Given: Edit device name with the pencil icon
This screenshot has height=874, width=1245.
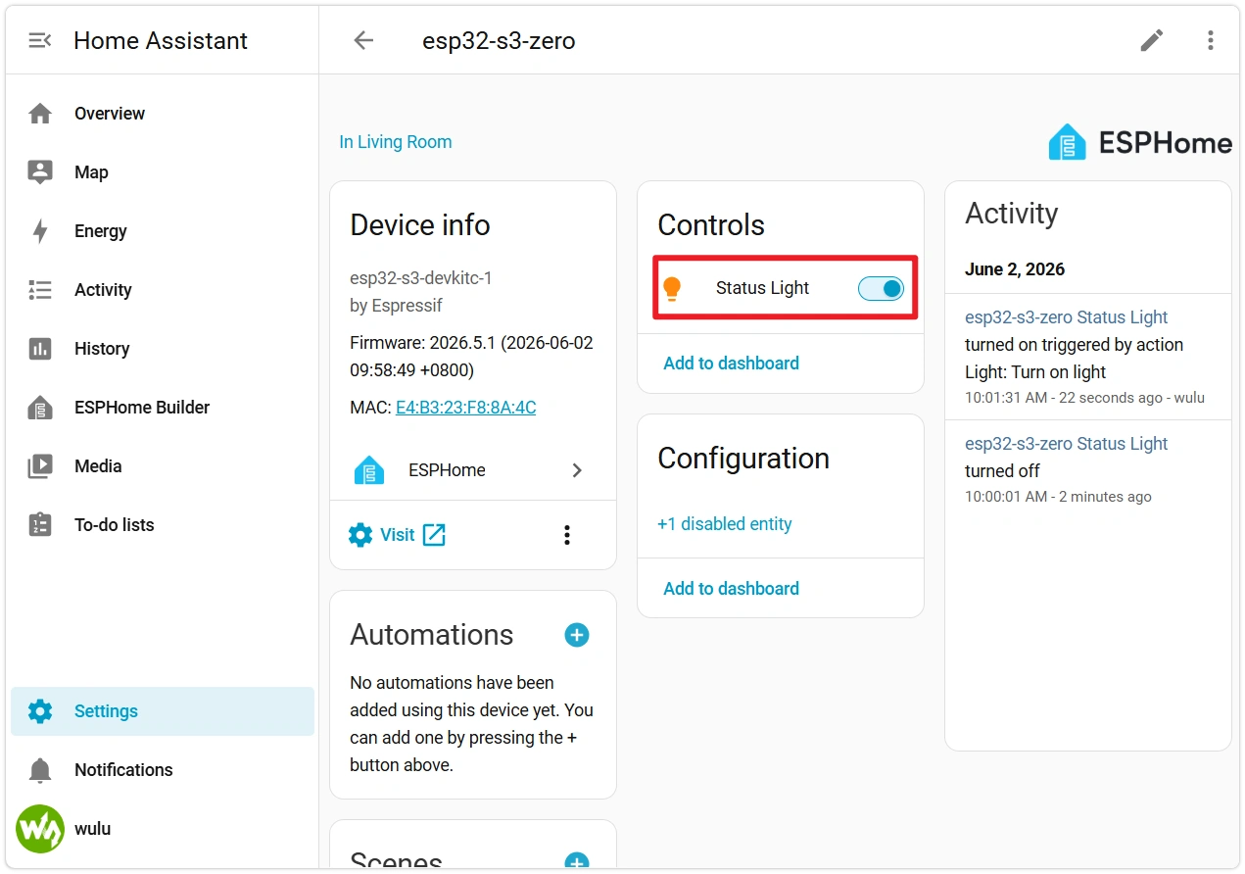Looking at the screenshot, I should coord(1152,40).
